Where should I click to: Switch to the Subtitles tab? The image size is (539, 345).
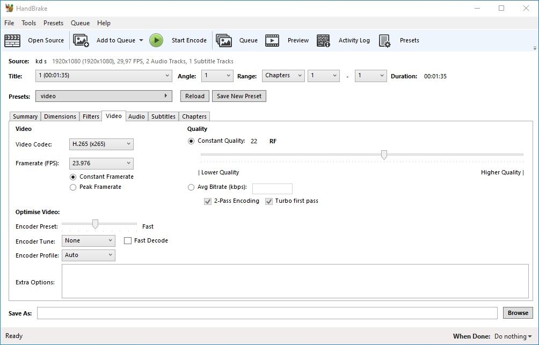coord(163,116)
